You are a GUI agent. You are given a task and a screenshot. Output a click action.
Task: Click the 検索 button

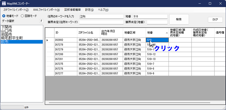click(179, 19)
